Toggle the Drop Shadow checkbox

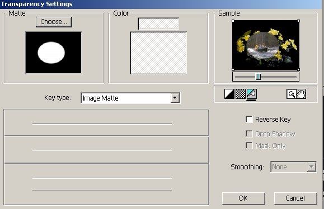coord(249,134)
